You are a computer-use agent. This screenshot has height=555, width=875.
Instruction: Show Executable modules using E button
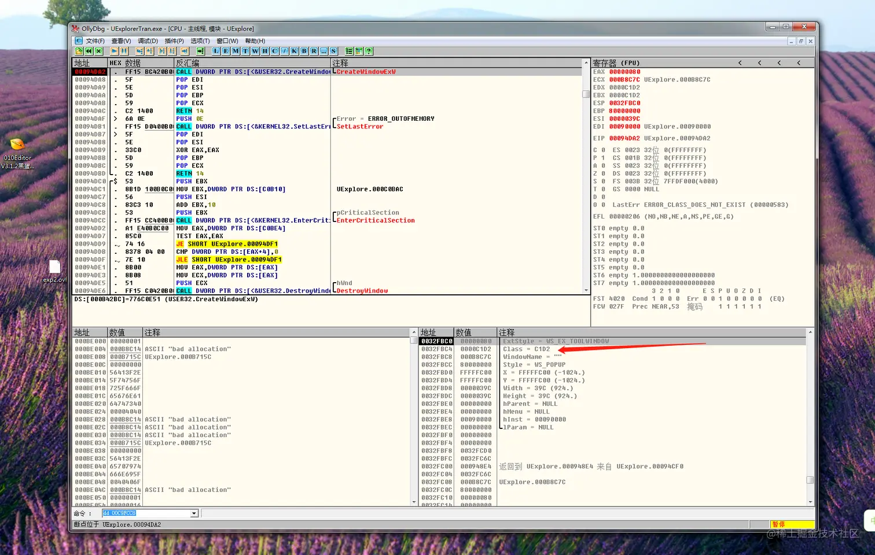(x=226, y=51)
